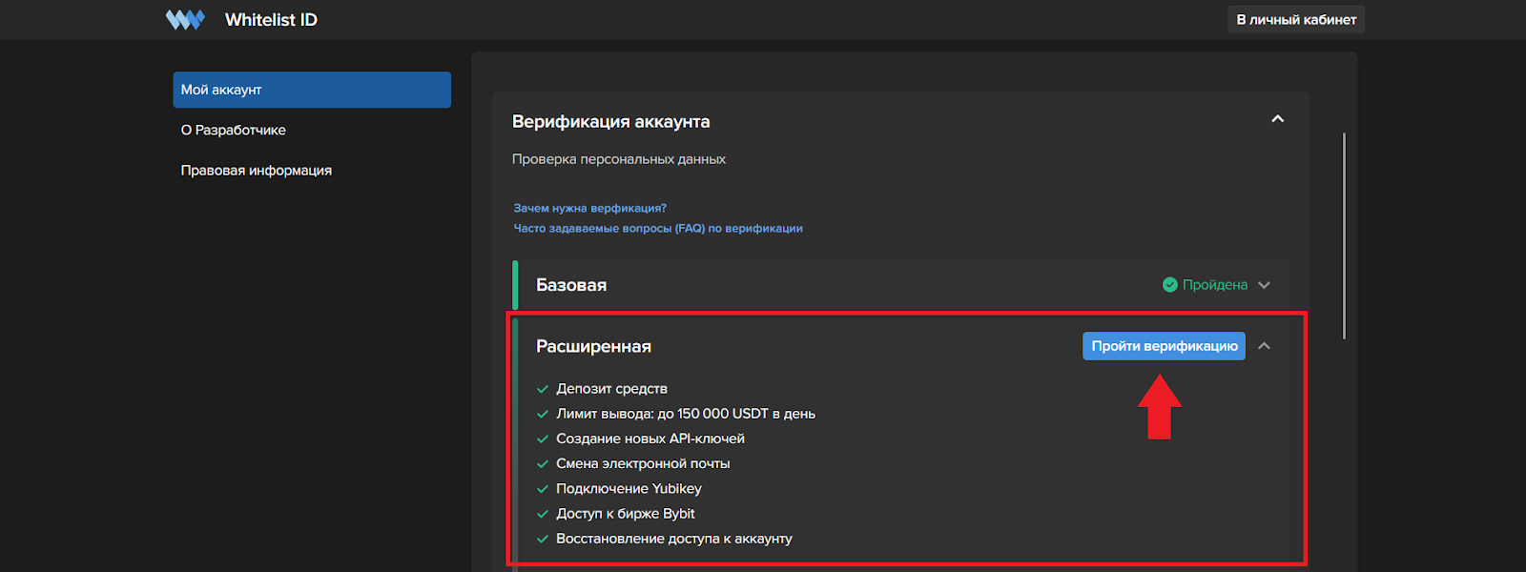Open Правовая информация sidebar item
This screenshot has width=1526, height=572.
click(257, 171)
